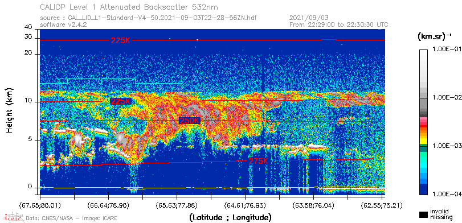Click the 225K label near 30 km

(x=120, y=40)
